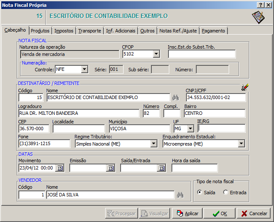The image size is (274, 222).
Task: Click the binoculars search icon beside recipient name
Action: point(175,97)
